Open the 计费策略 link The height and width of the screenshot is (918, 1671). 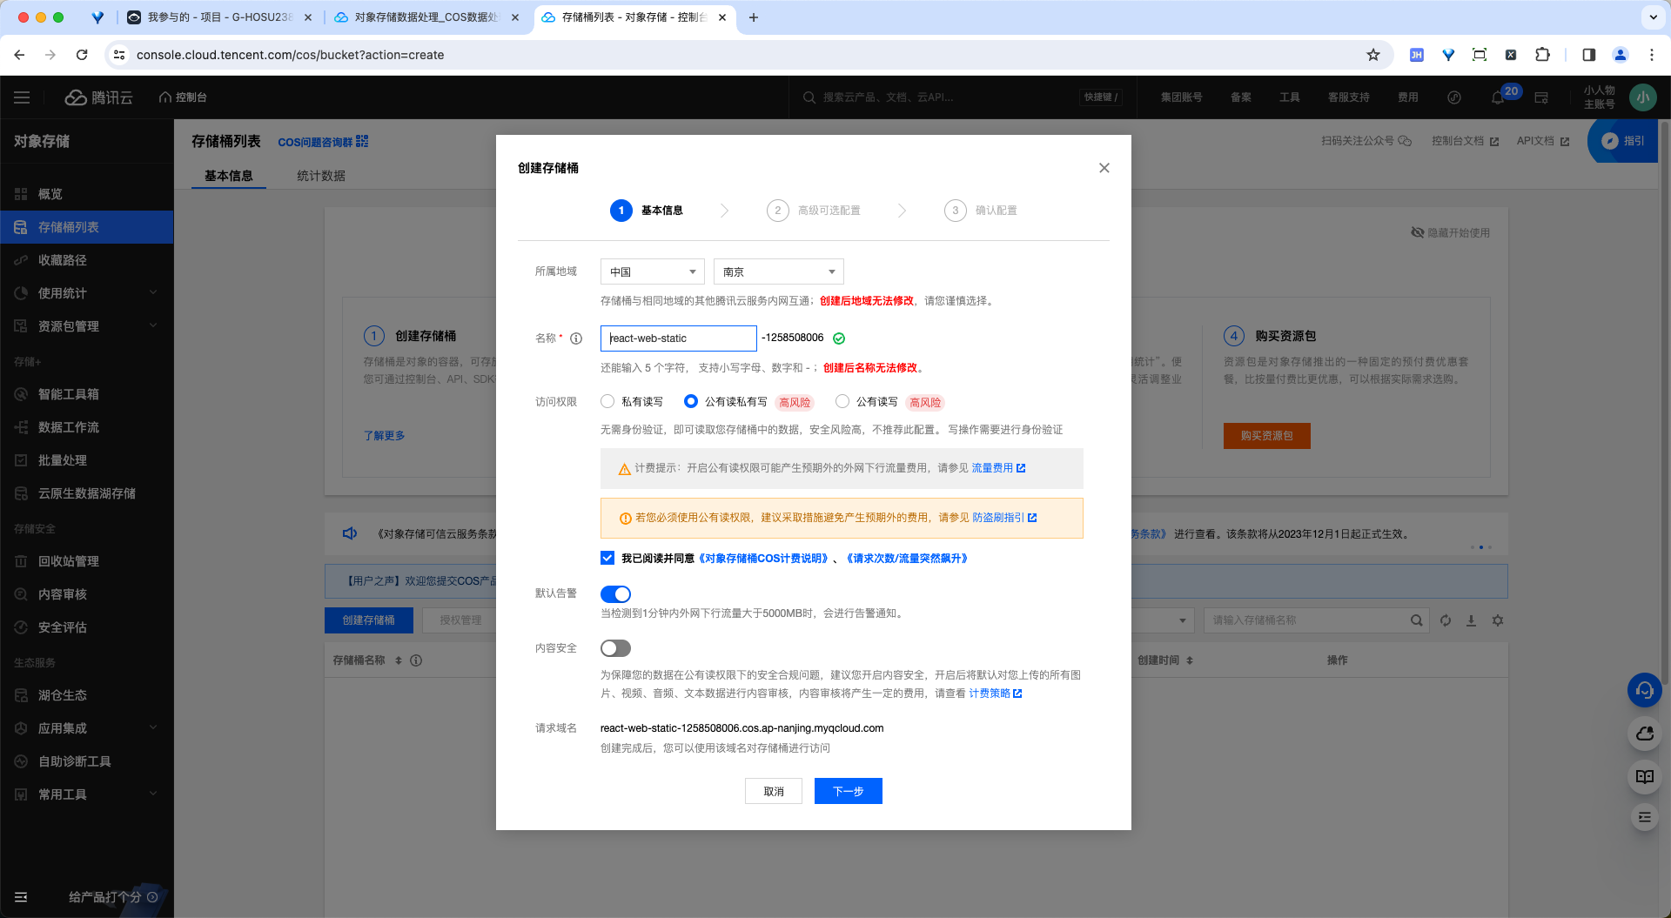[995, 694]
